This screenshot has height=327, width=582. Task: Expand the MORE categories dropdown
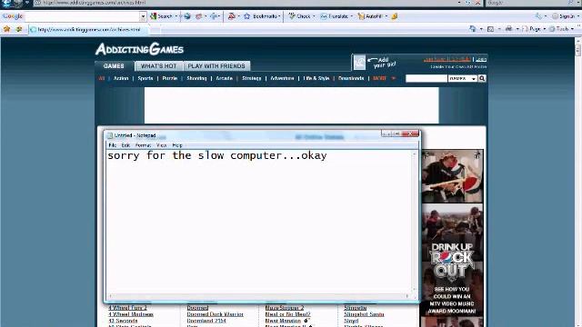(384, 78)
